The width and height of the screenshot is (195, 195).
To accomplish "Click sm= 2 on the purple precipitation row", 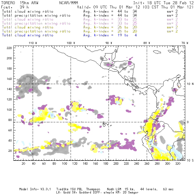I will [172, 23].
